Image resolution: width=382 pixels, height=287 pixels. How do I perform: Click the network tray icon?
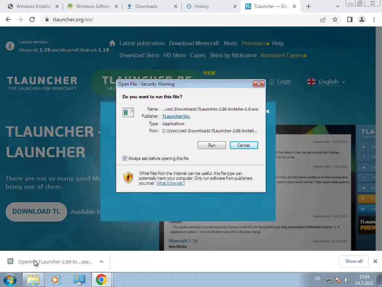(329, 280)
